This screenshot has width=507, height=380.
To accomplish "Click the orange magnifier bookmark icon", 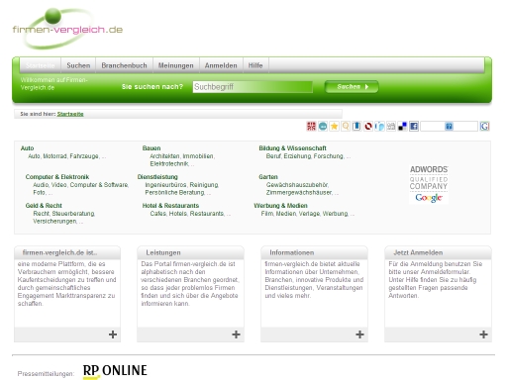I will (346, 126).
